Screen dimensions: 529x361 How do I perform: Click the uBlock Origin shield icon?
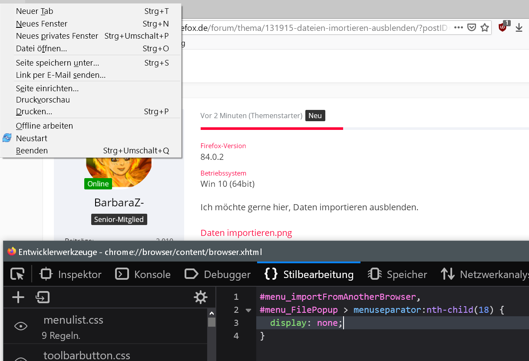coord(503,27)
